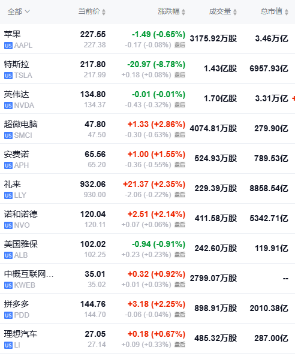
Task: Click the US badge beside KWEB
Action: click(x=8, y=285)
